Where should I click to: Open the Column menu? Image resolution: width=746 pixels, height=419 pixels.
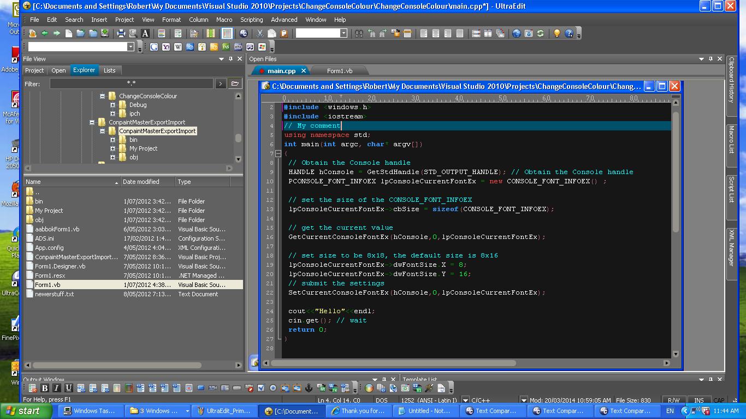[x=198, y=20]
